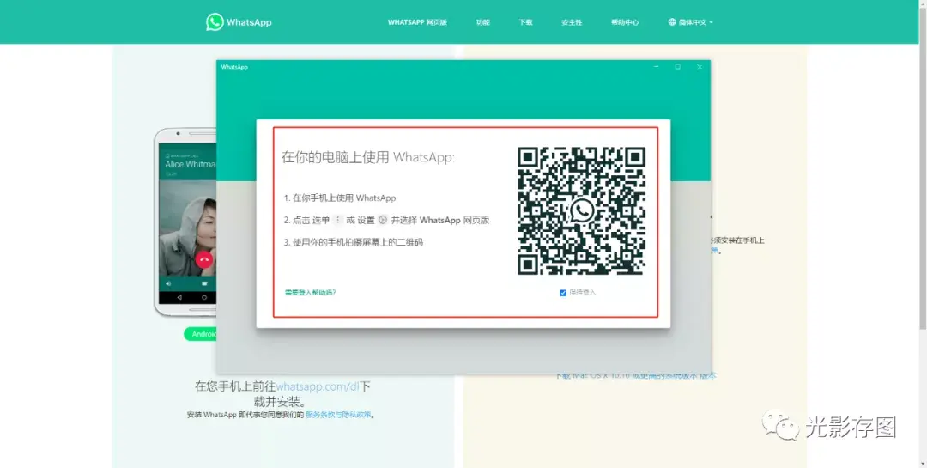This screenshot has width=927, height=468.
Task: Uncheck the 保持登入 checkbox
Action: click(563, 293)
